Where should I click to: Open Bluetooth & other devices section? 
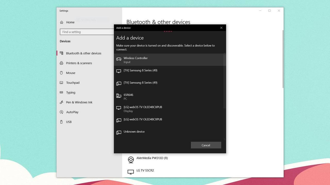(x=84, y=53)
